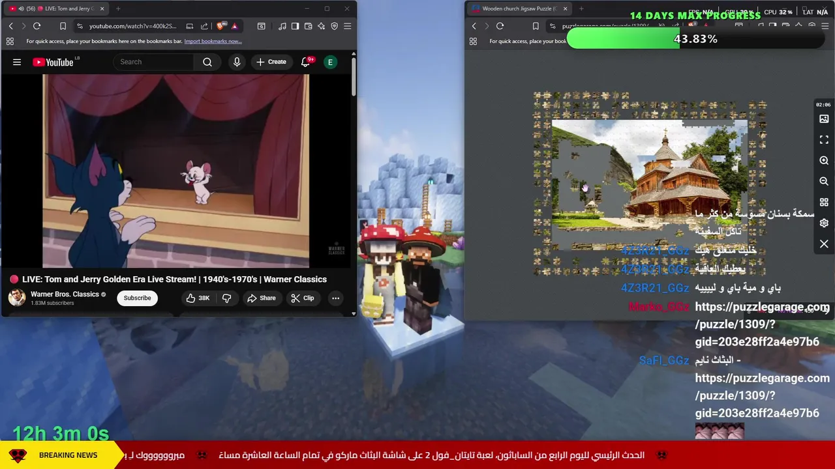Mute the YouTube tab via speaker icon
Image resolution: width=835 pixels, height=469 pixels.
[x=22, y=8]
